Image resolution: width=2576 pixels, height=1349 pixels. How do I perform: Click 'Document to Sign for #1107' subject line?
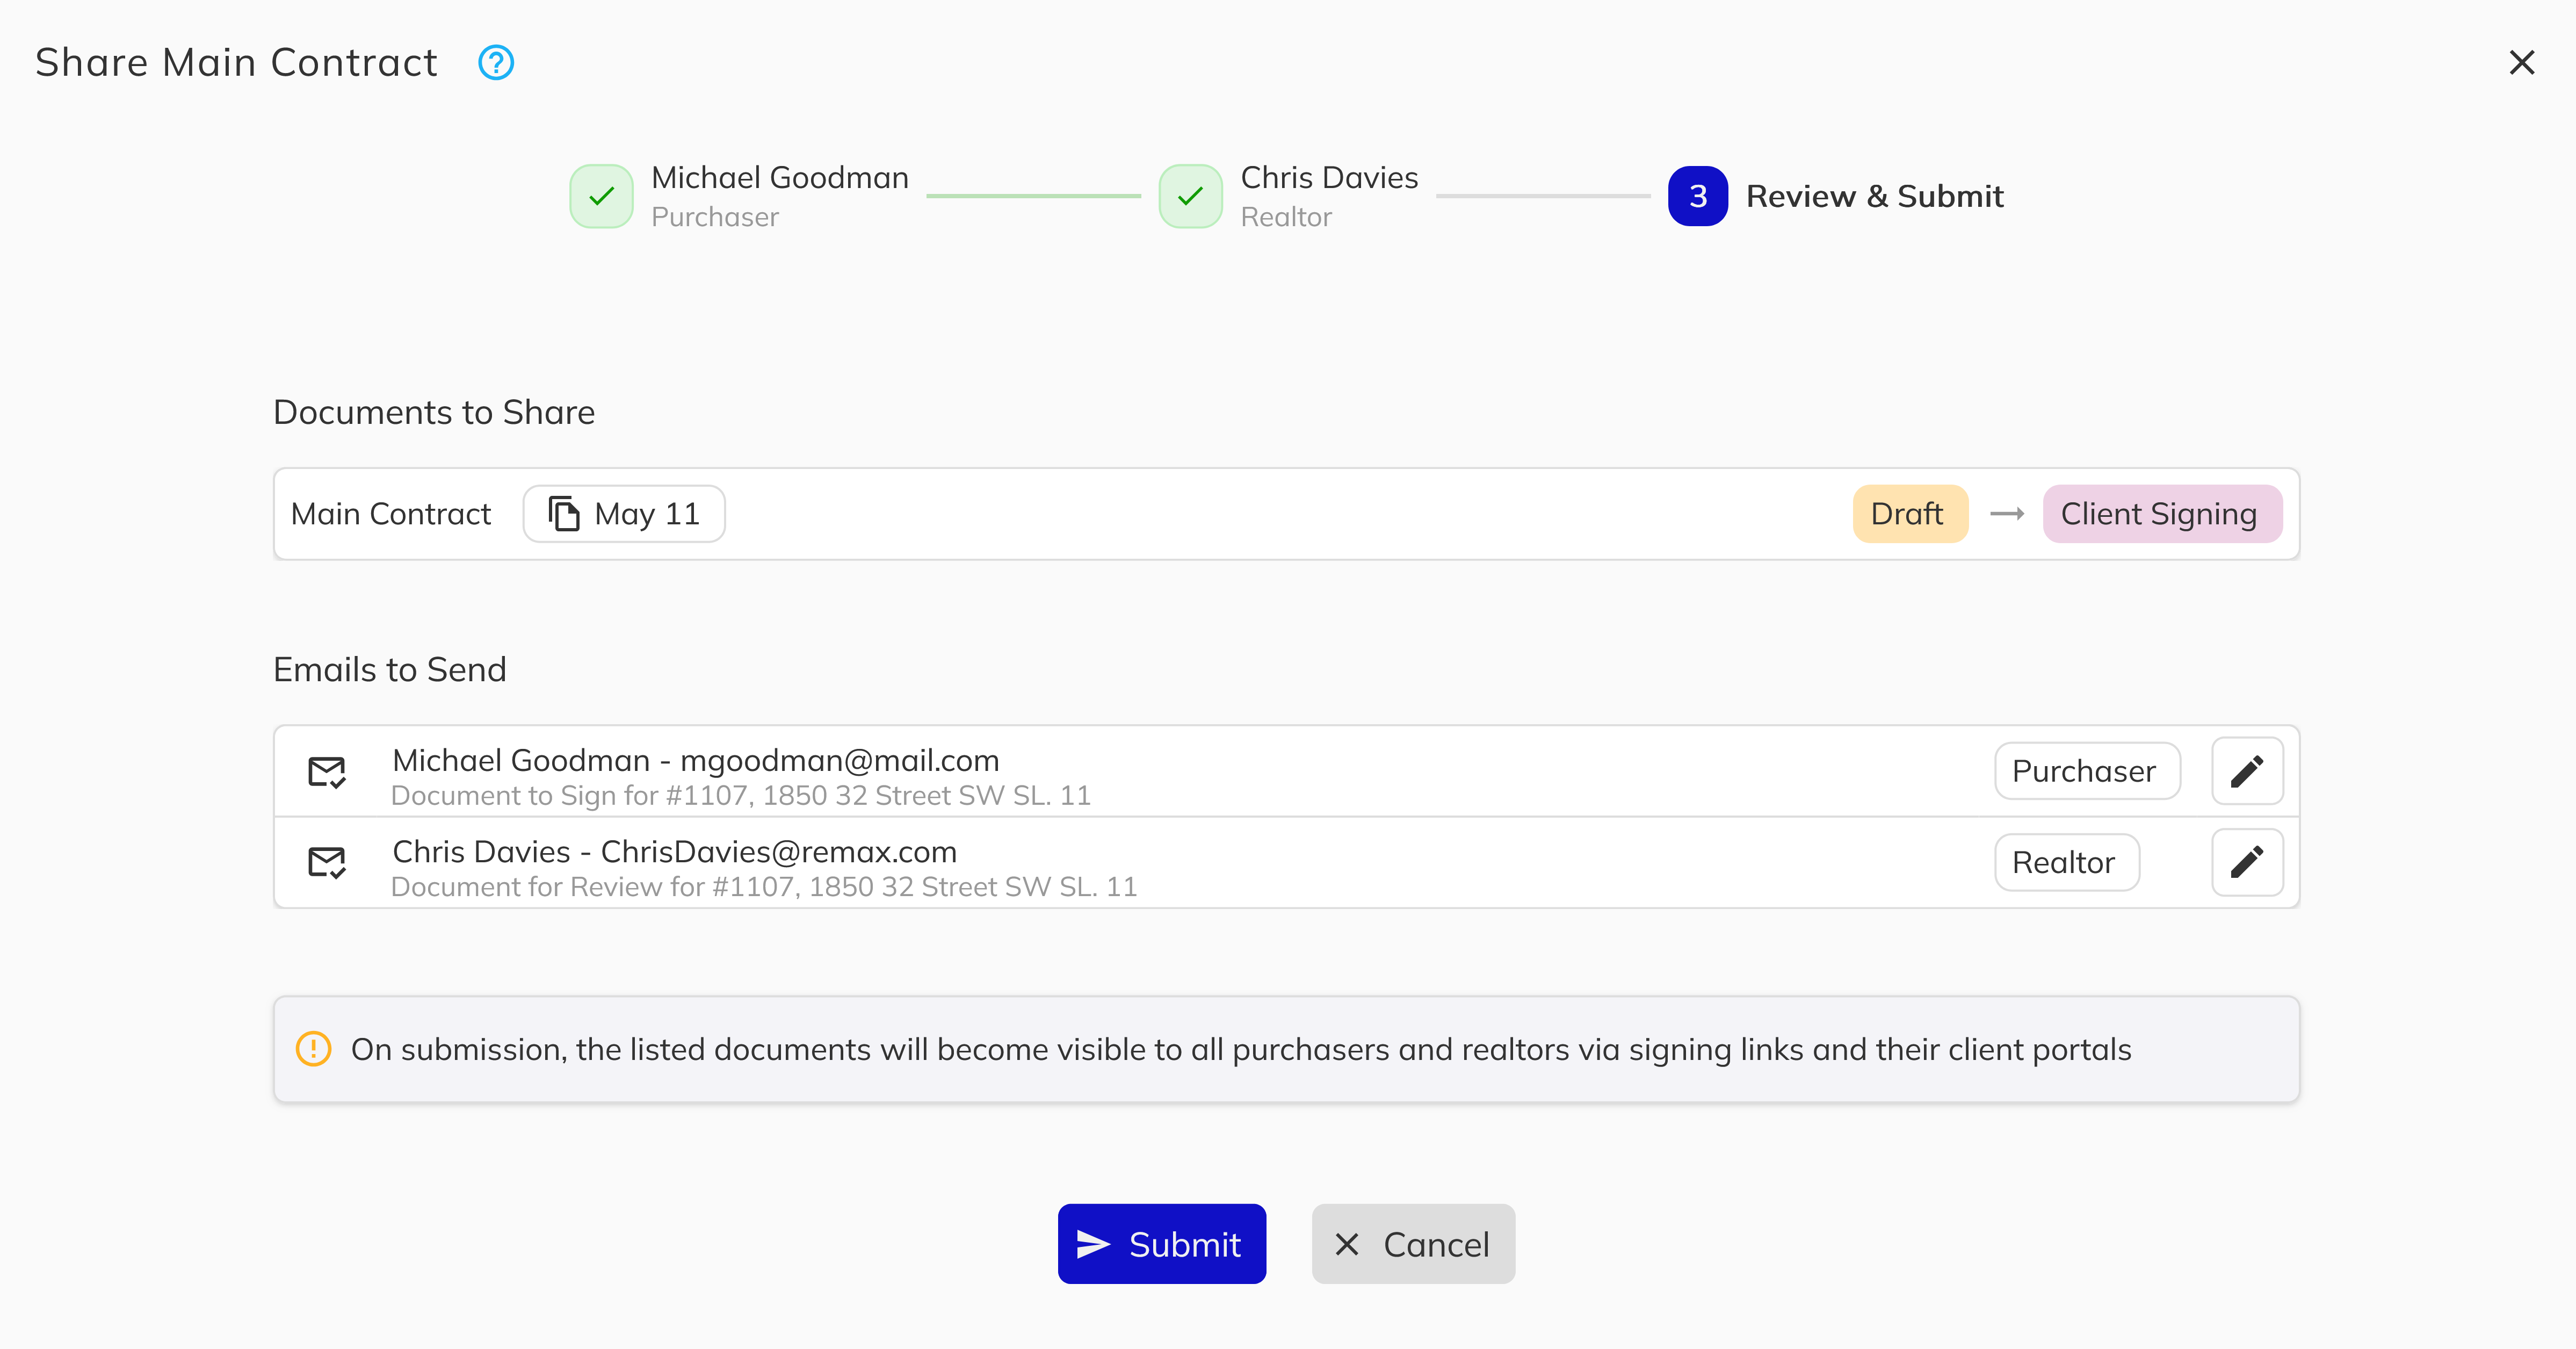(x=741, y=796)
